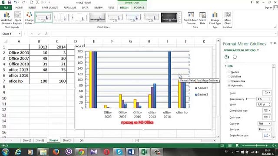Screen dimensions: 278x156
Task: Switch to Sheet3 tab
Action: (66, 140)
